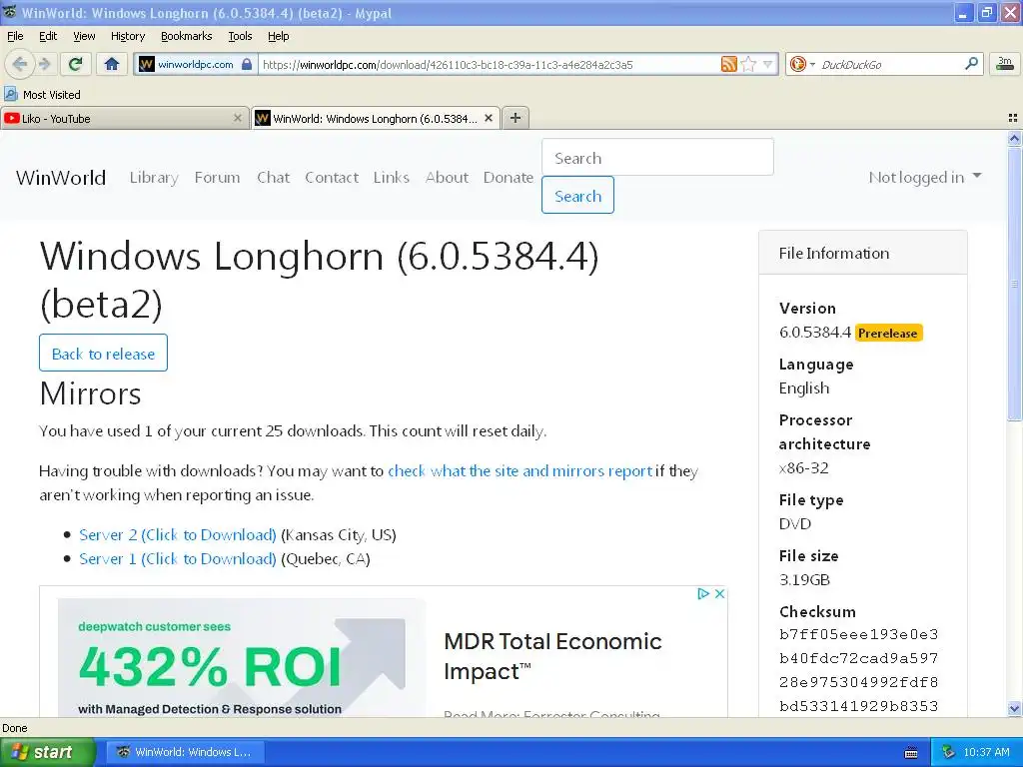Click the 10:37 AM taskbar clock

pyautogui.click(x=986, y=752)
